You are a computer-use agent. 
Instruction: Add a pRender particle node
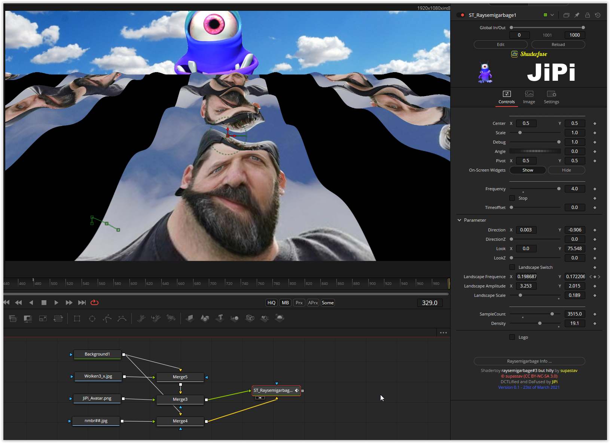click(171, 319)
